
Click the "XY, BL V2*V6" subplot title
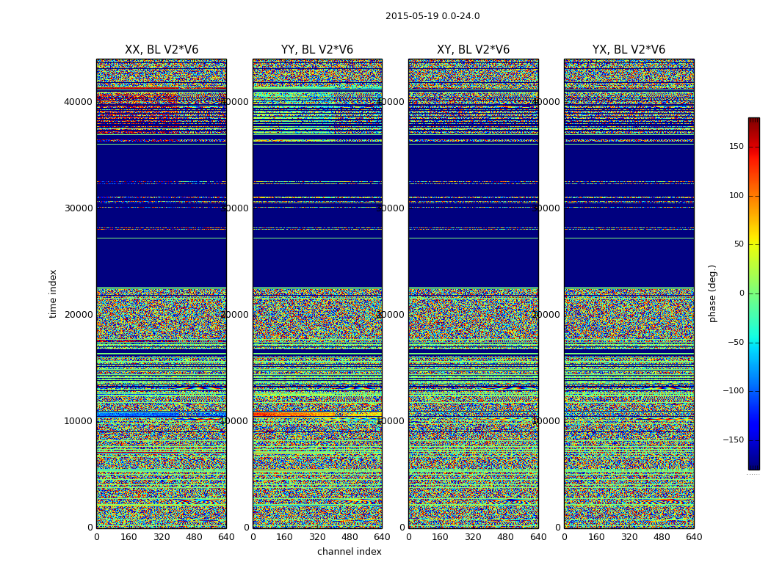point(473,50)
